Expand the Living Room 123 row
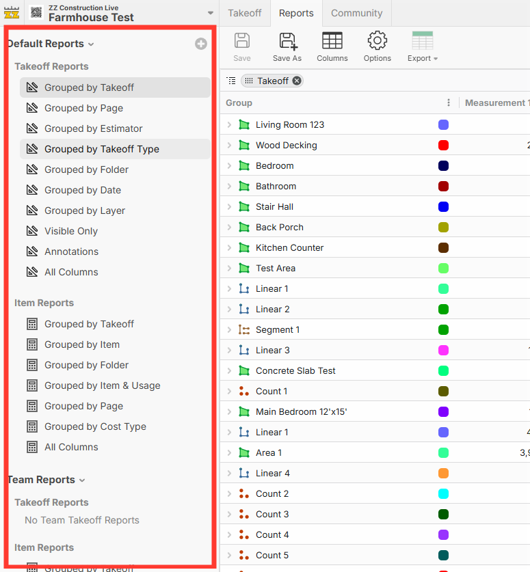 click(x=230, y=124)
